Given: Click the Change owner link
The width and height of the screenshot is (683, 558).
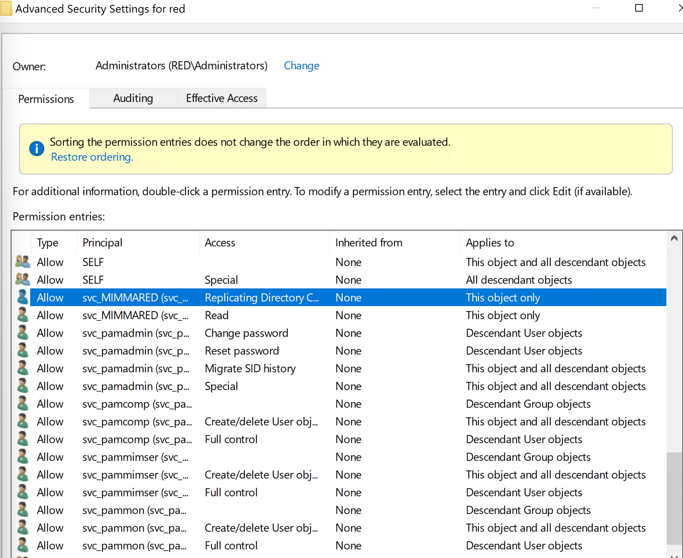Looking at the screenshot, I should click(x=301, y=66).
